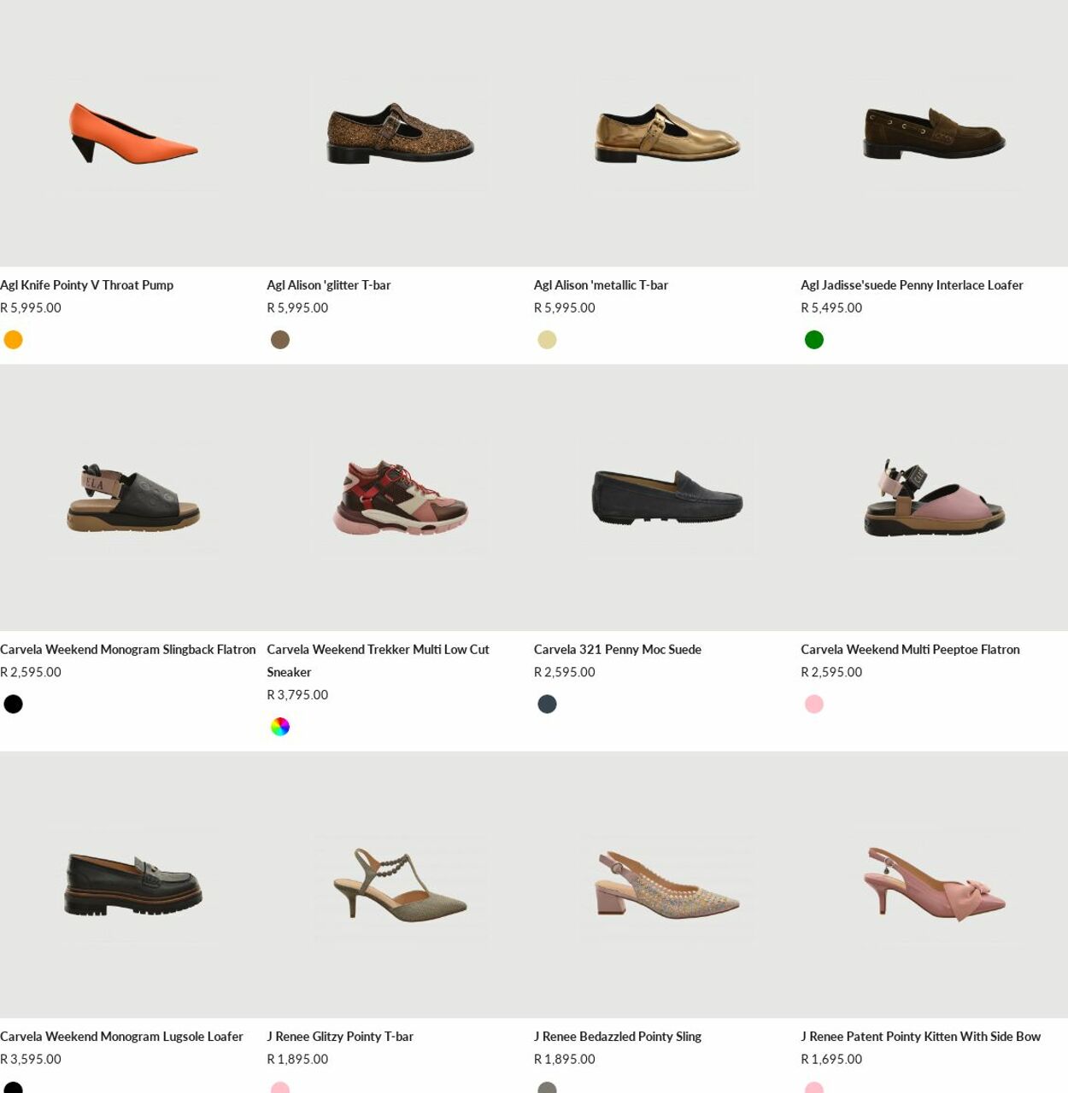Select the brown swatch under Alison glitter T-bar
The height and width of the screenshot is (1093, 1068).
click(280, 340)
